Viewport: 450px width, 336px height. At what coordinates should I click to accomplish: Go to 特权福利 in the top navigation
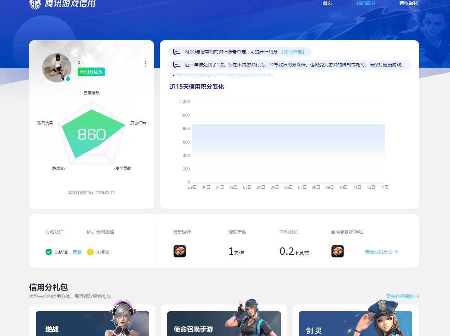408,3
